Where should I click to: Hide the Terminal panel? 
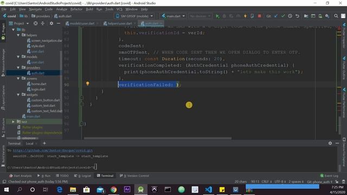pos(337,143)
